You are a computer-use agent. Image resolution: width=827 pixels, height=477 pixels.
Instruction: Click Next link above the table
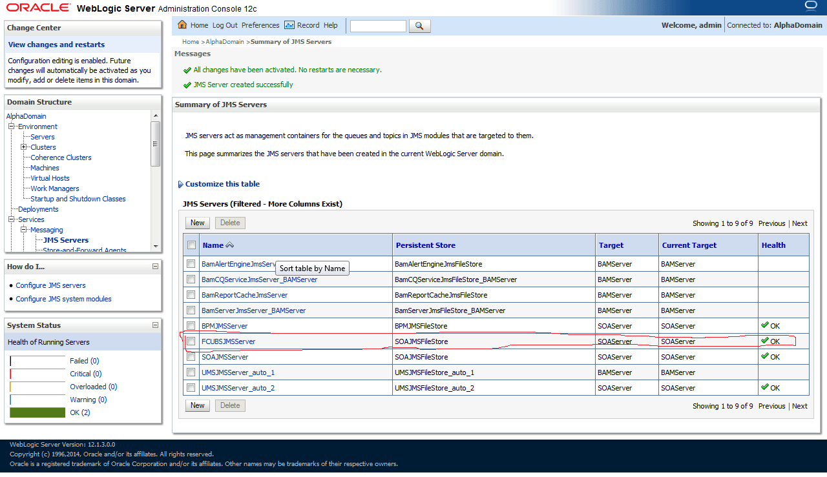[x=800, y=223]
